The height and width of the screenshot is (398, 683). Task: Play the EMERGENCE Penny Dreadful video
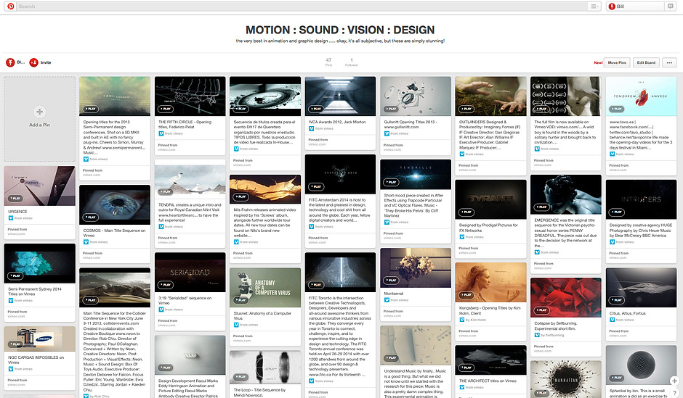click(542, 207)
